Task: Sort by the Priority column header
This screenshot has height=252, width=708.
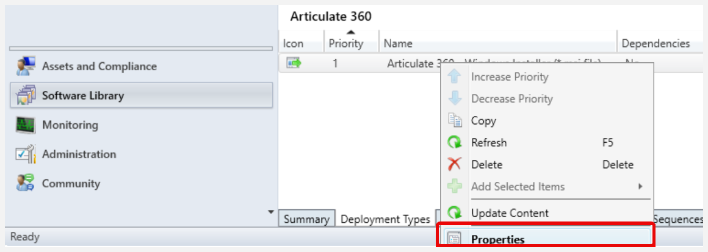Action: (352, 43)
